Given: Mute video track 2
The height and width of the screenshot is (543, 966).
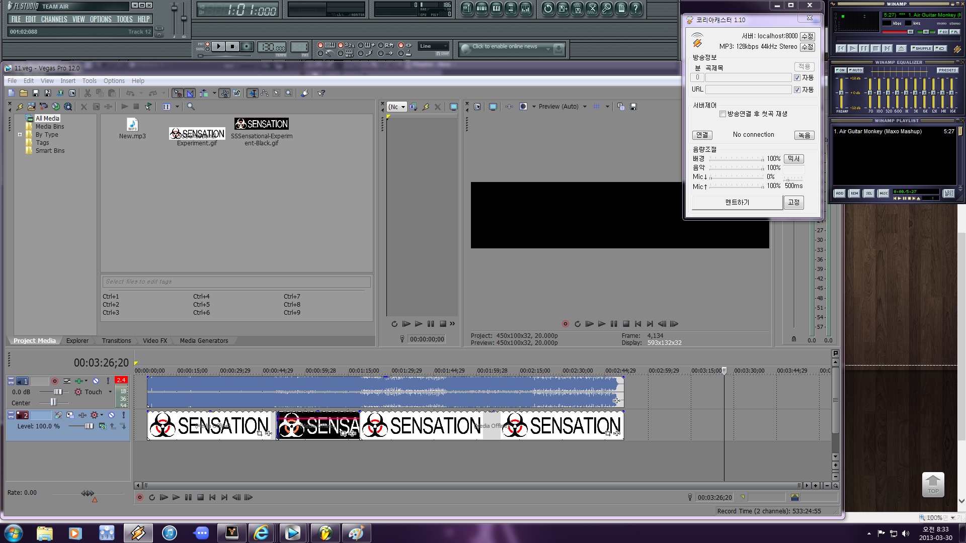Looking at the screenshot, I should pos(112,415).
